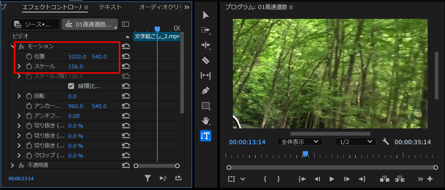Viewport: 445px width, 190px height.
Task: Reset the アンチフ flicker filter parameter
Action: (x=126, y=116)
